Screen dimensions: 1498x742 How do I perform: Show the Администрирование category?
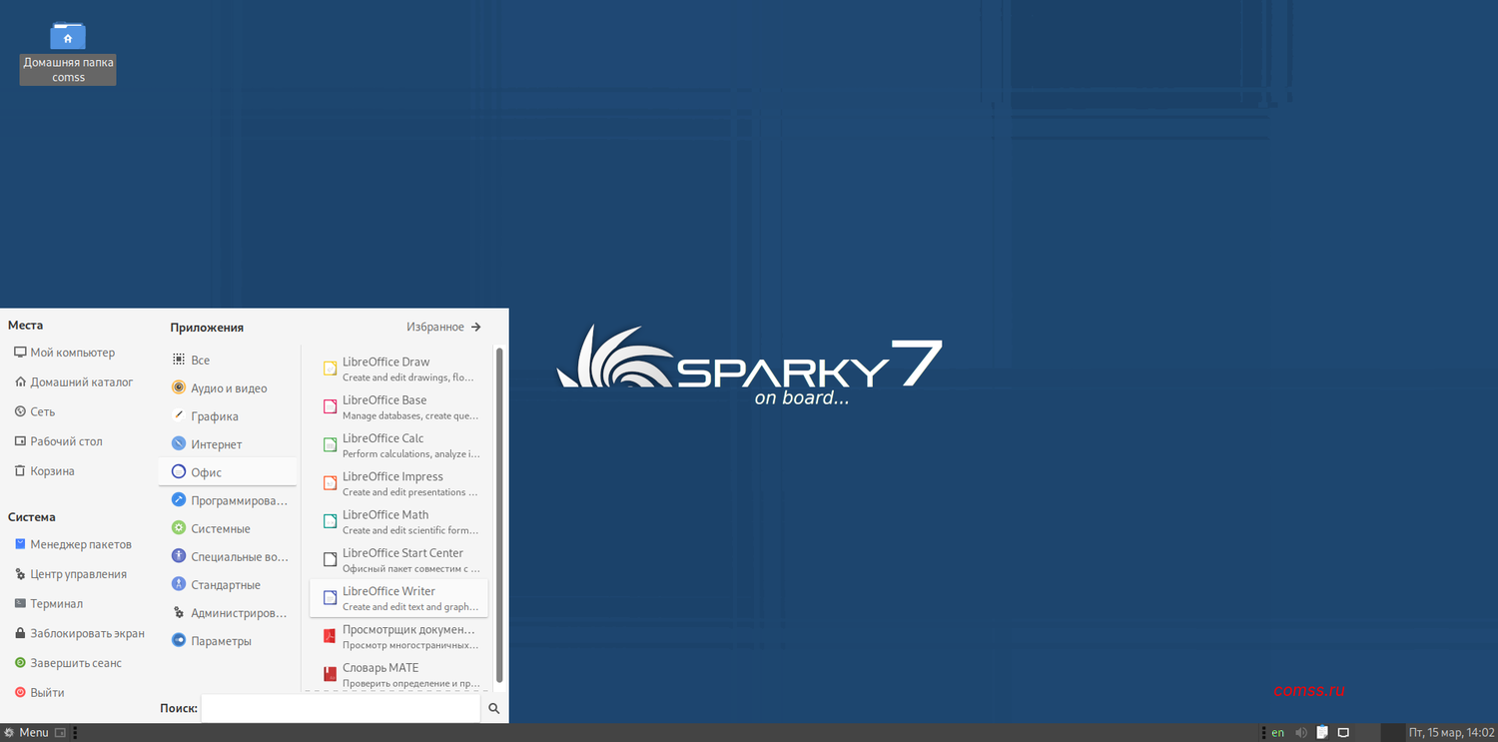tap(228, 612)
